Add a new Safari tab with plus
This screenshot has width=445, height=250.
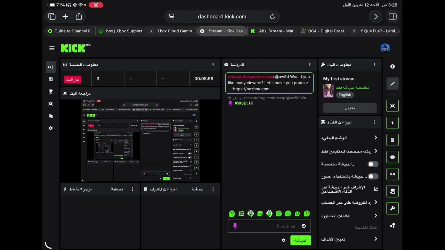tap(65, 16)
